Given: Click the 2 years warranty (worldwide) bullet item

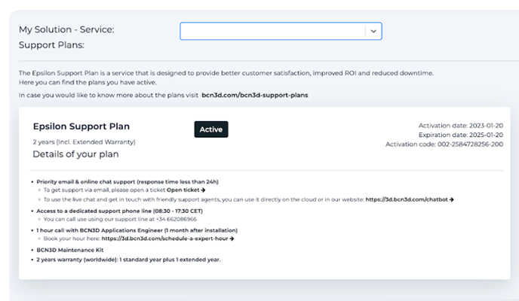Looking at the screenshot, I should click(128, 260).
